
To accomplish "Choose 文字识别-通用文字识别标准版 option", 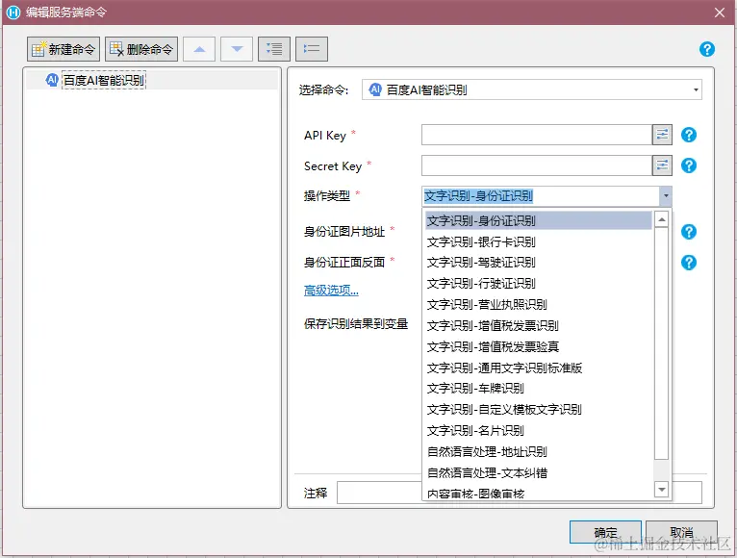I will (x=539, y=368).
